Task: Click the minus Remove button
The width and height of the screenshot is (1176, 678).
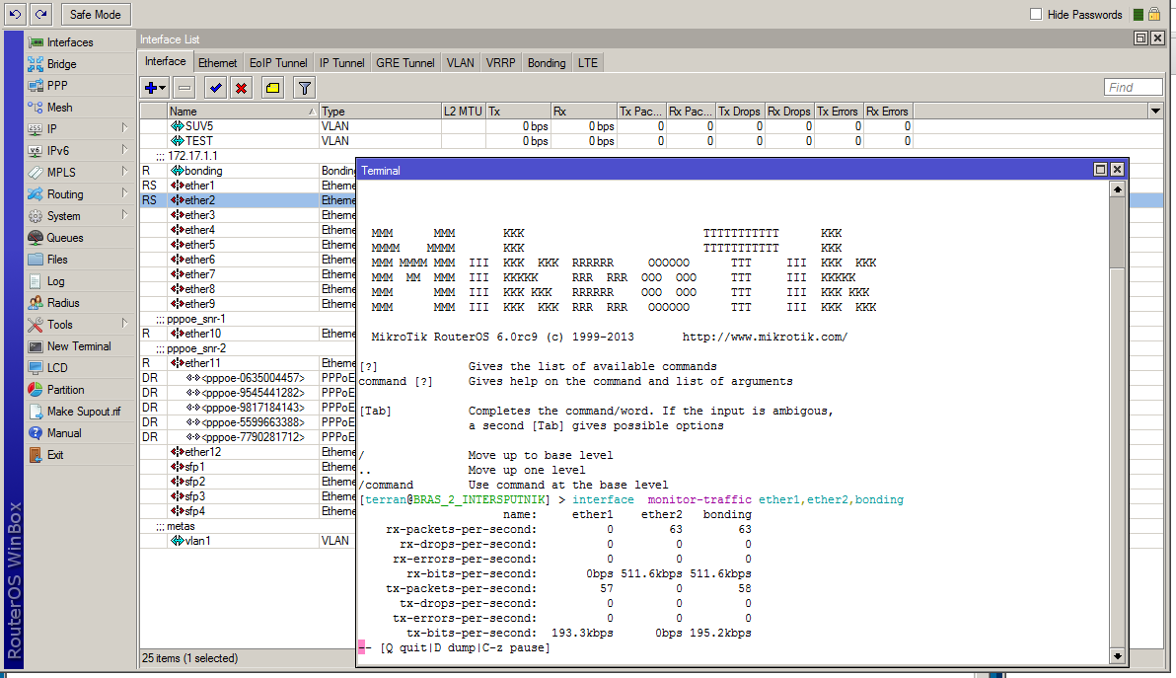Action: (x=184, y=89)
